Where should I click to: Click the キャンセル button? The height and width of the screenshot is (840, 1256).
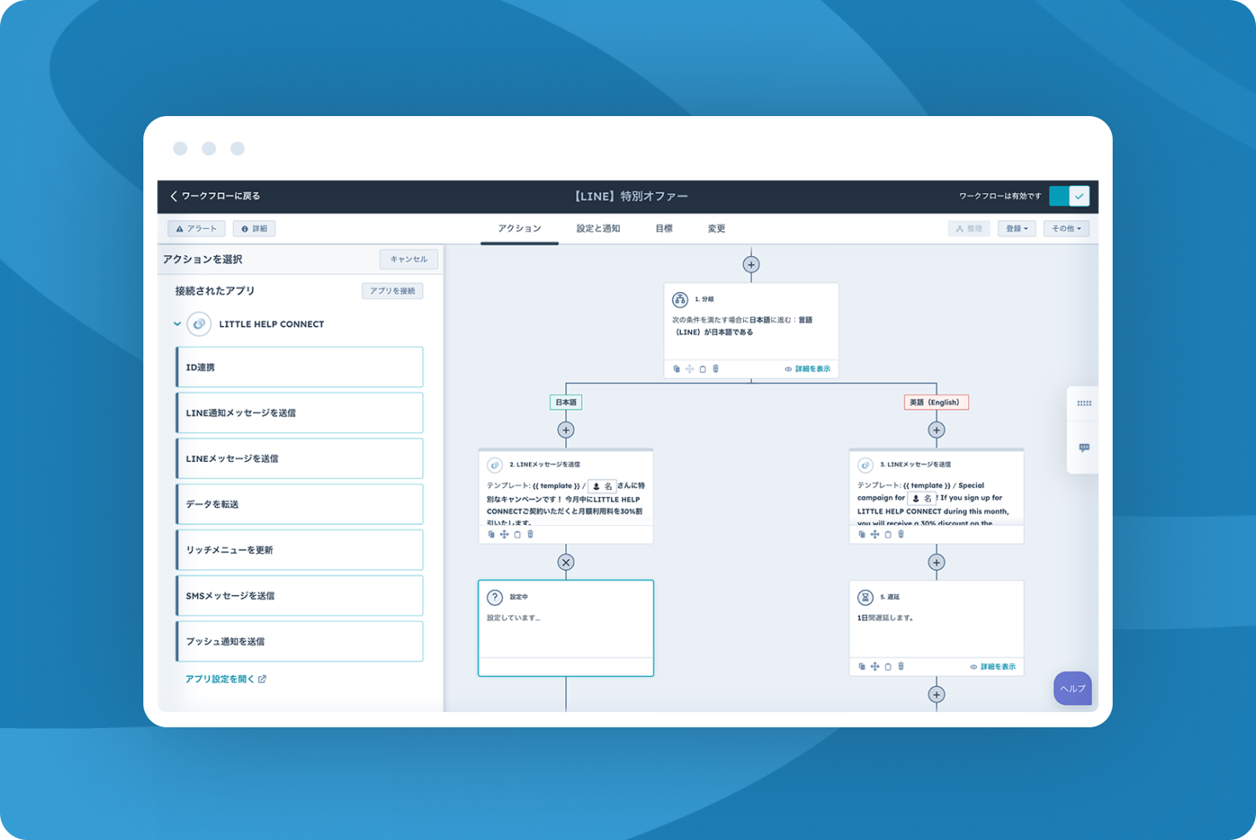[x=409, y=260]
